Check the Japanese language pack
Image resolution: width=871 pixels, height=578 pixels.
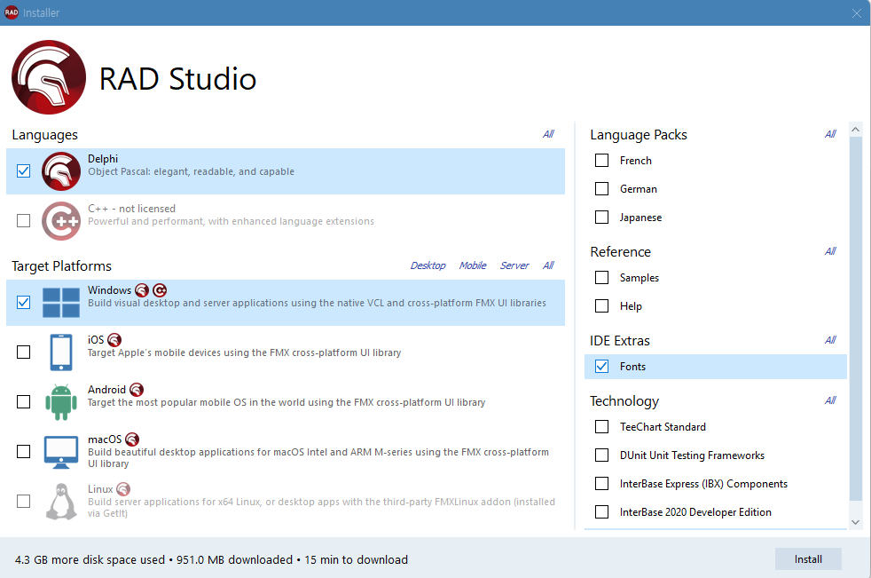click(x=601, y=217)
